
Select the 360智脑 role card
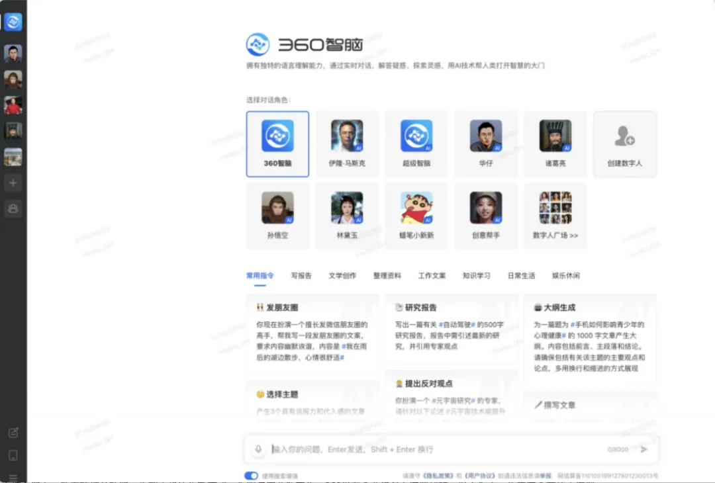[x=277, y=144]
